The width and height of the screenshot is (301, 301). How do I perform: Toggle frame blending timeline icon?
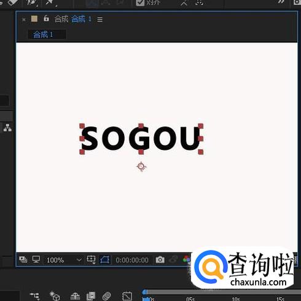[x=91, y=296]
